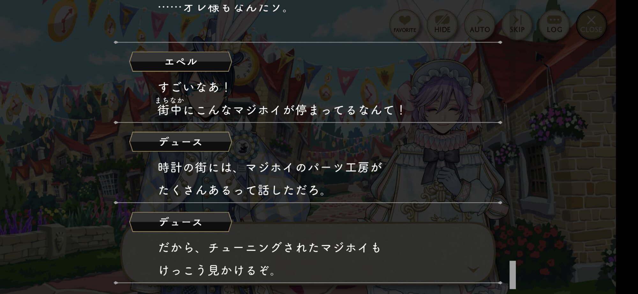Skip the scene with the SKIP icon
Screen dimensions: 638x294
[517, 25]
